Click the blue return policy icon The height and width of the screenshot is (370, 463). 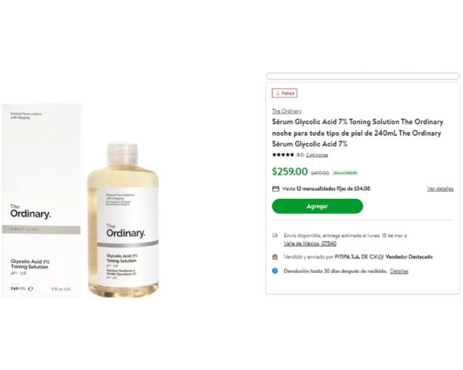coord(275,271)
